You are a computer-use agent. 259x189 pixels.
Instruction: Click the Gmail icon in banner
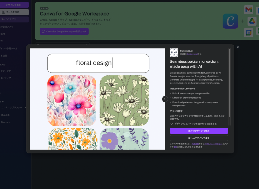248,10
